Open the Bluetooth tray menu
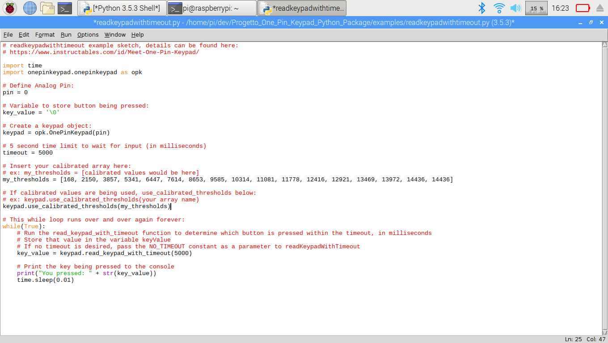608x343 pixels. [482, 8]
